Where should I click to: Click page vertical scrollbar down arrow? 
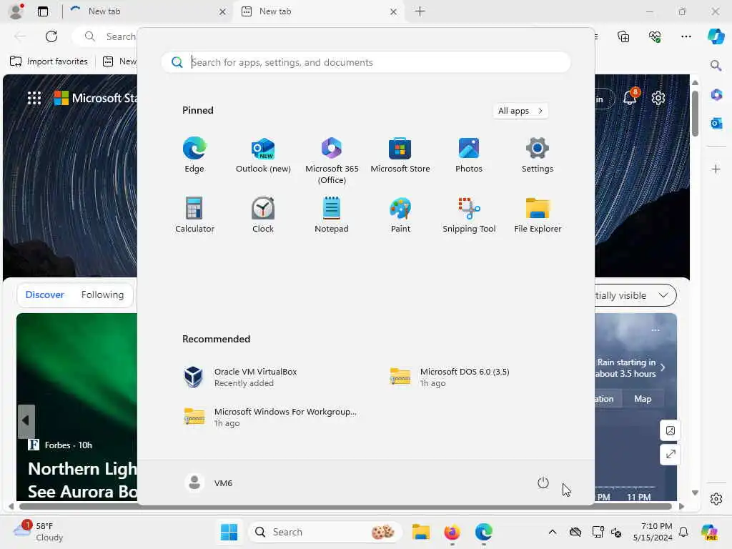point(695,493)
